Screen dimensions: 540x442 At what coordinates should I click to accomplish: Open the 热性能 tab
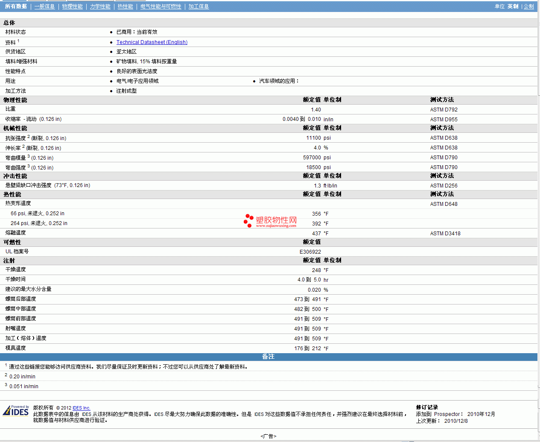point(126,6)
